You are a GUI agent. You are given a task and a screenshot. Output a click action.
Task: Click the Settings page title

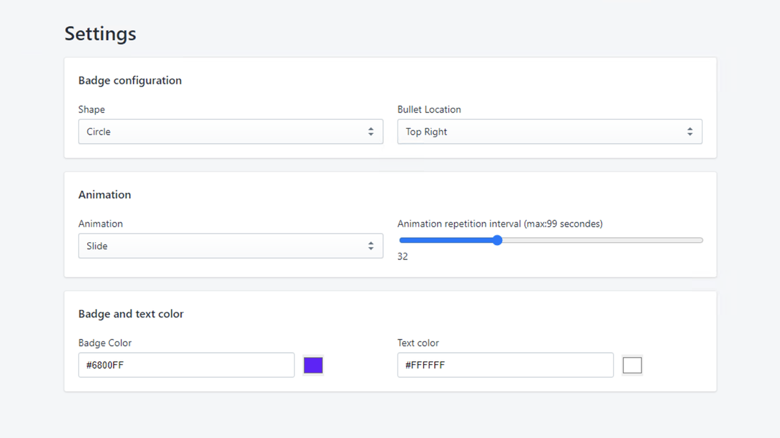(101, 33)
